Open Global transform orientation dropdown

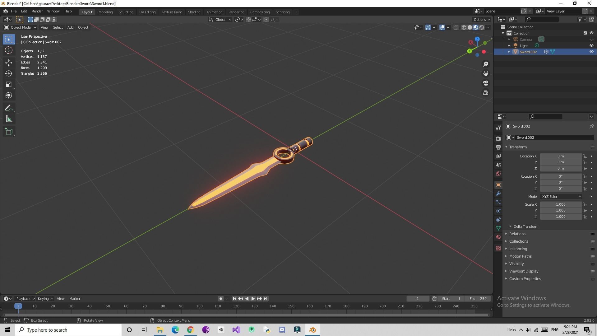(x=220, y=20)
